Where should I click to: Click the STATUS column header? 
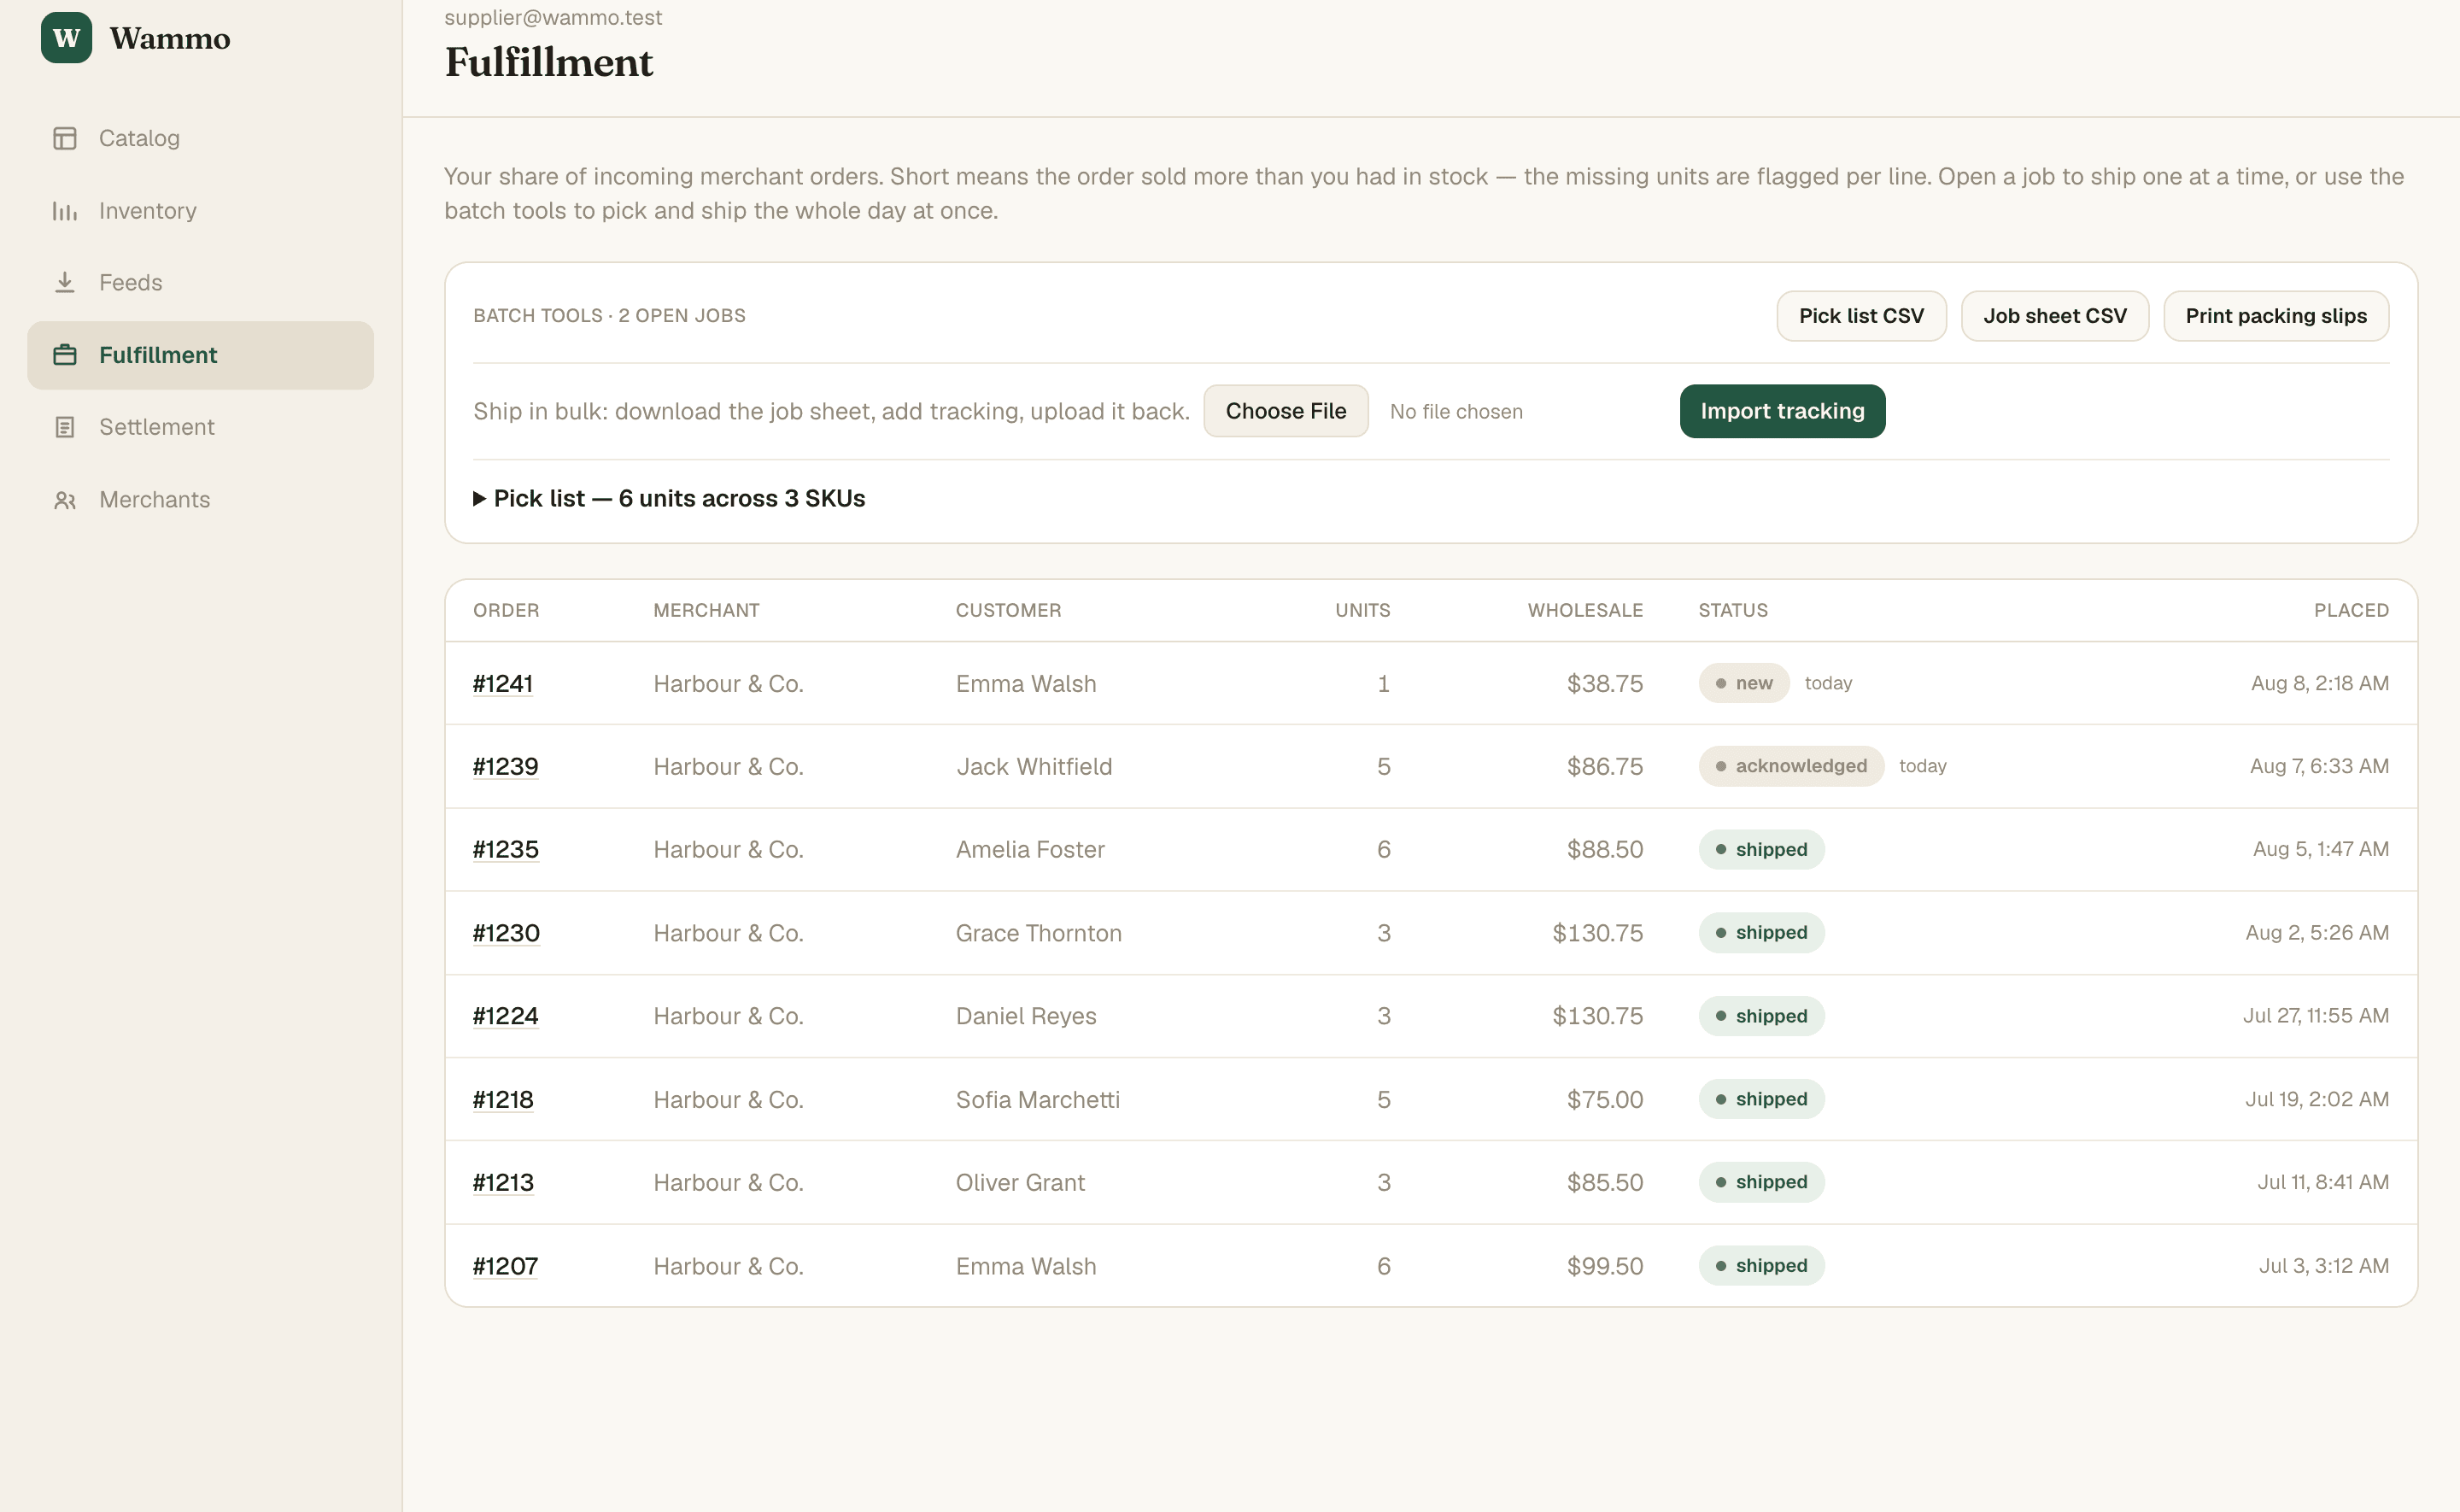coord(1732,611)
